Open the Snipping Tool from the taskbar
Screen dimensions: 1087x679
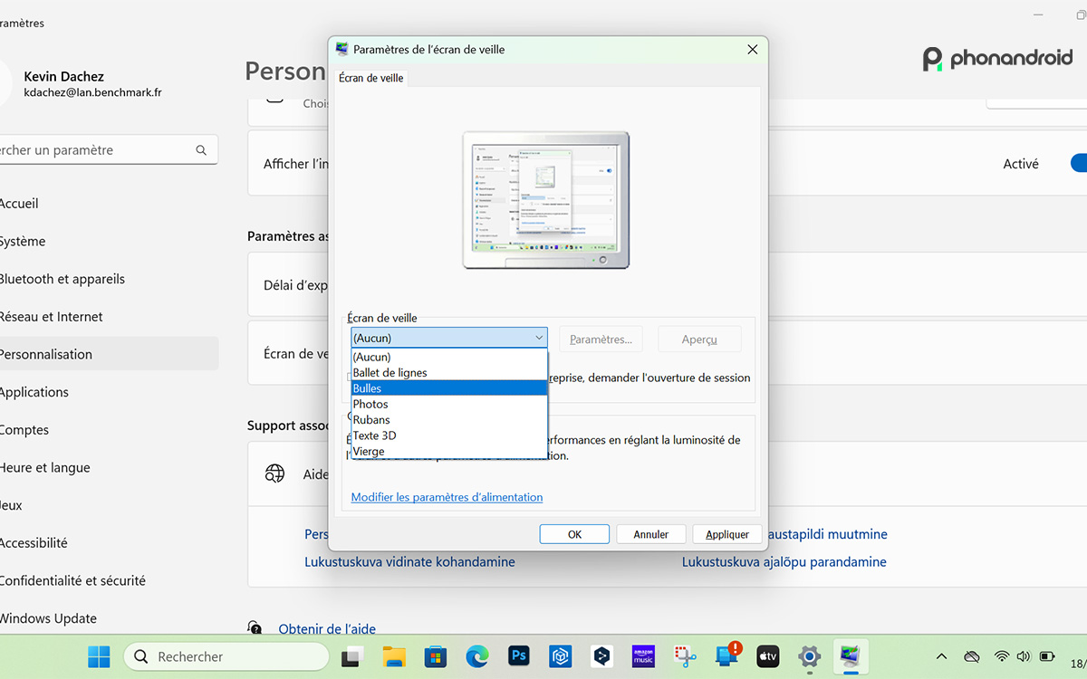pos(685,656)
